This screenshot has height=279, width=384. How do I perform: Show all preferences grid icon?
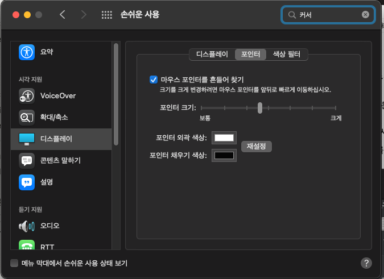click(107, 15)
